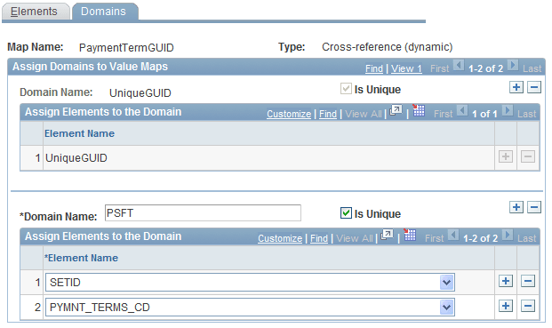Image resolution: width=552 pixels, height=328 pixels.
Task: Download UniqueGUID elements grid to spreadsheet
Action: [419, 110]
